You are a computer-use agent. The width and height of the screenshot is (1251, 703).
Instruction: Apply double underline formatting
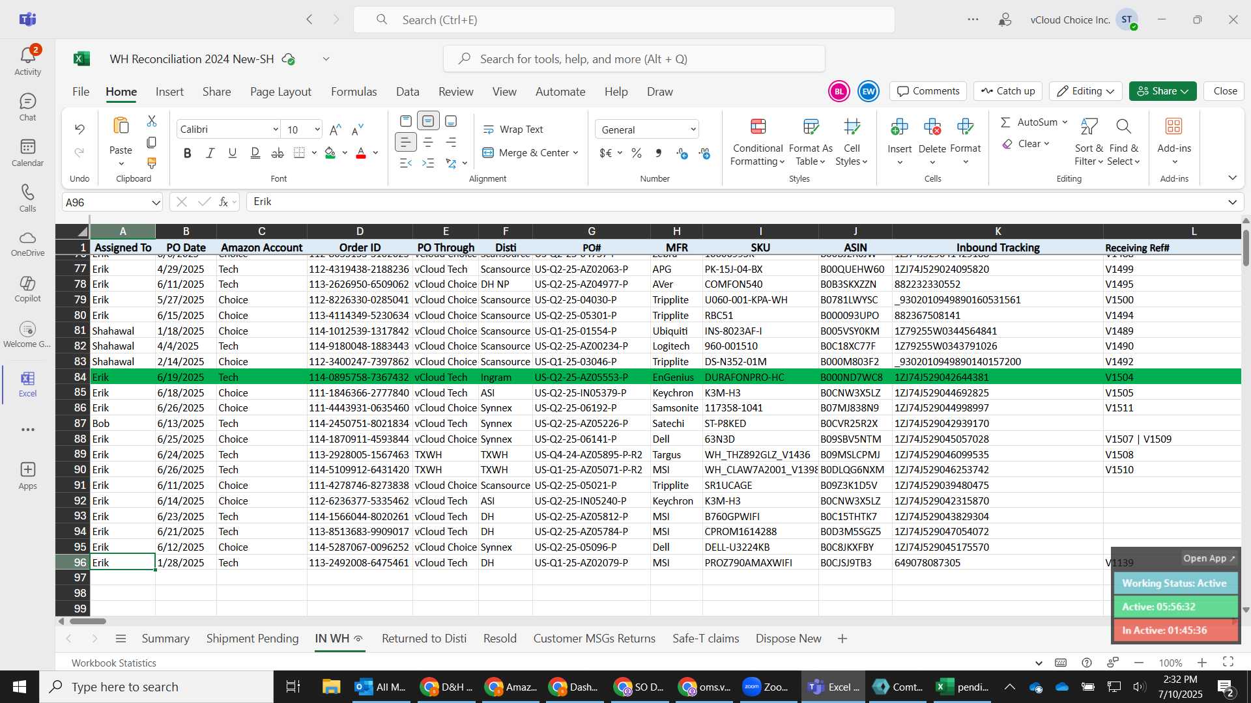pos(255,153)
